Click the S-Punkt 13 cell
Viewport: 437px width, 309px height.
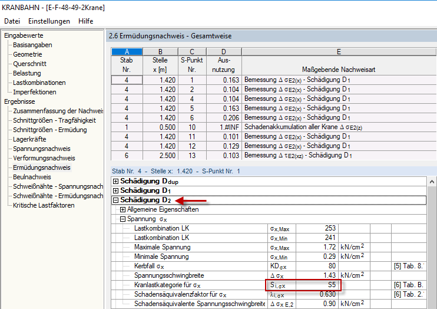(x=192, y=156)
